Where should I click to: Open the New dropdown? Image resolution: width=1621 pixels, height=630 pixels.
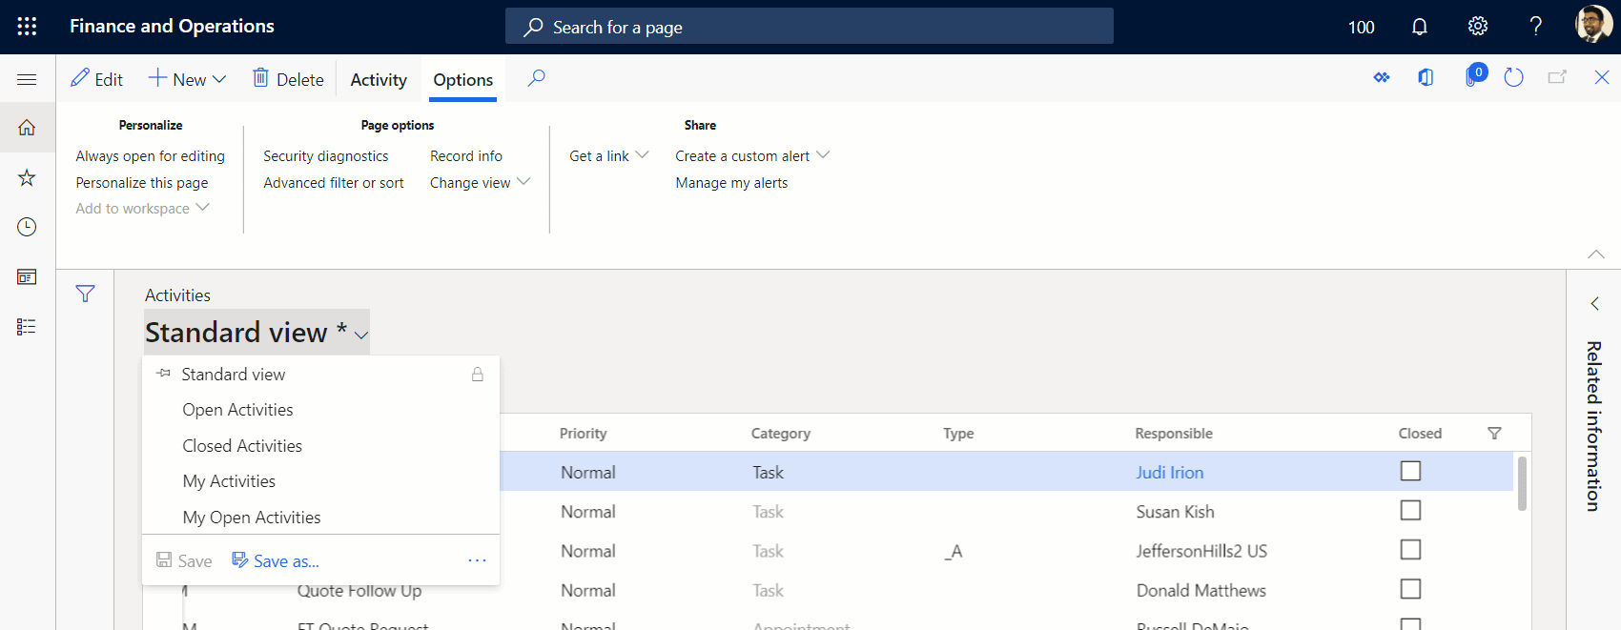(x=187, y=79)
